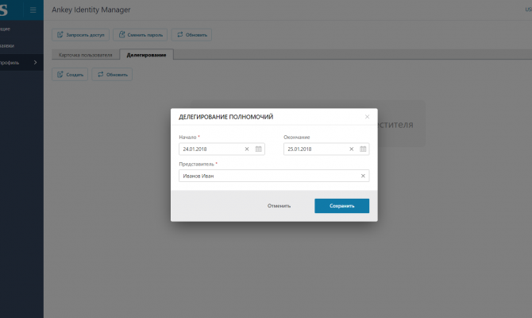Click the top toolbar Обновить button

click(x=191, y=35)
